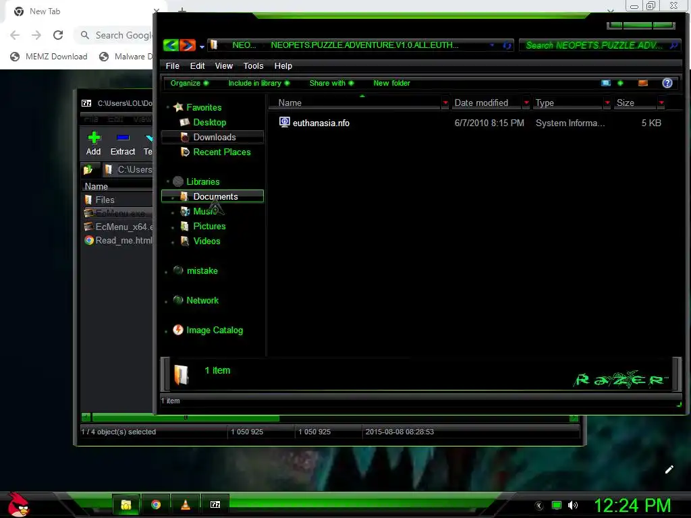Select EcMenu_x64 in 7-Zip list
Image resolution: width=691 pixels, height=518 pixels.
point(119,227)
